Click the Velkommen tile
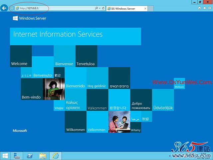The height and width of the screenshot is (160, 213). coord(98,122)
